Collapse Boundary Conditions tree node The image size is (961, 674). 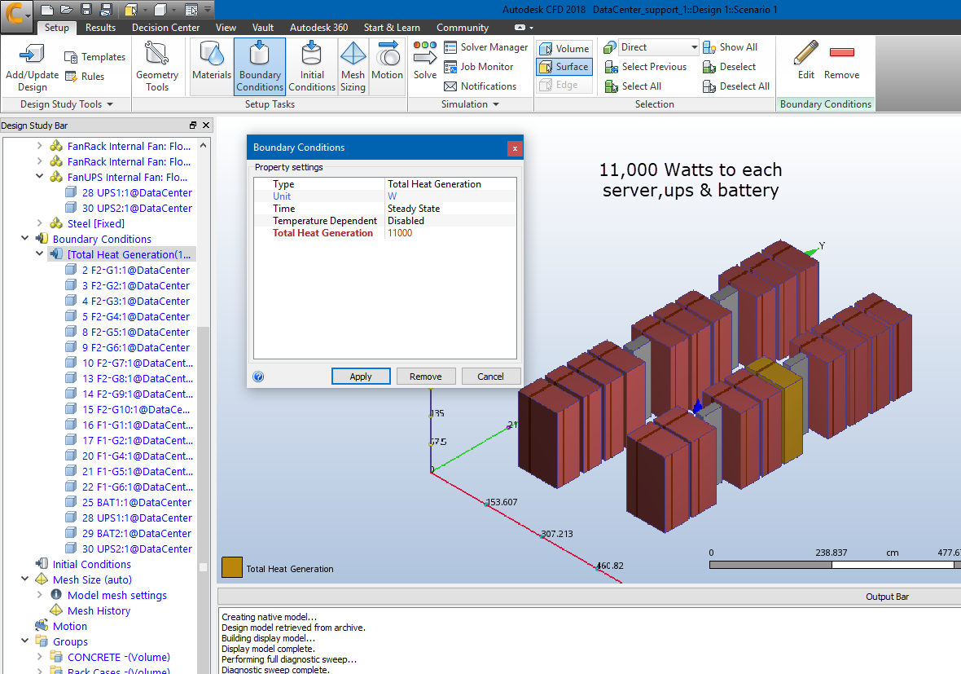(x=24, y=239)
